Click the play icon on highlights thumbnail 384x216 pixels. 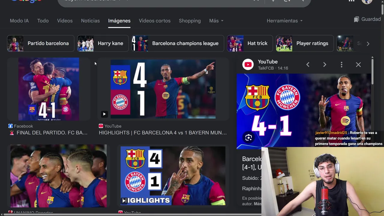tap(104, 114)
